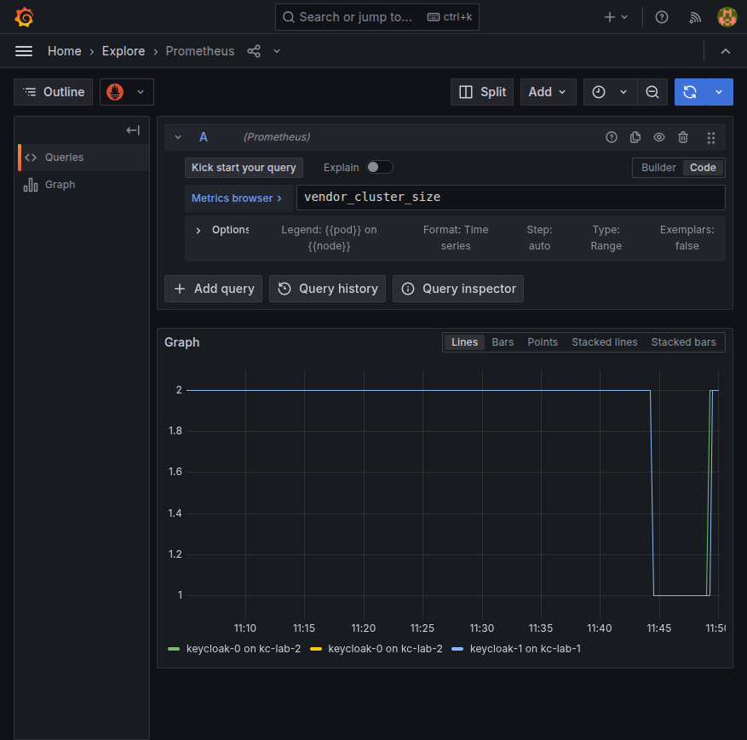The height and width of the screenshot is (740, 747).
Task: Toggle the Explain switch
Action: (x=379, y=167)
